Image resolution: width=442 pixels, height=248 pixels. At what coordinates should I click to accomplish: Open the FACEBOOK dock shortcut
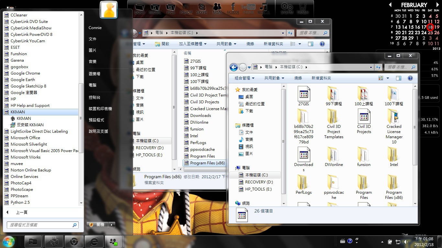(233, 8)
